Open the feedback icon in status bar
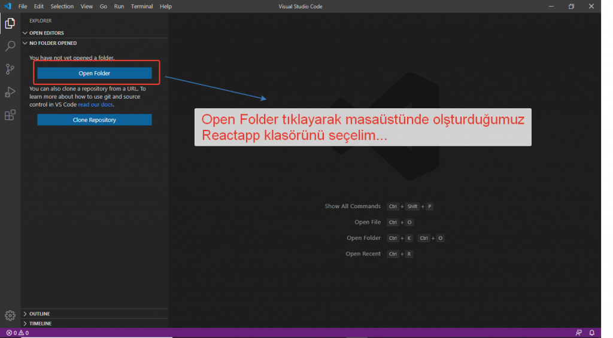 [x=579, y=333]
